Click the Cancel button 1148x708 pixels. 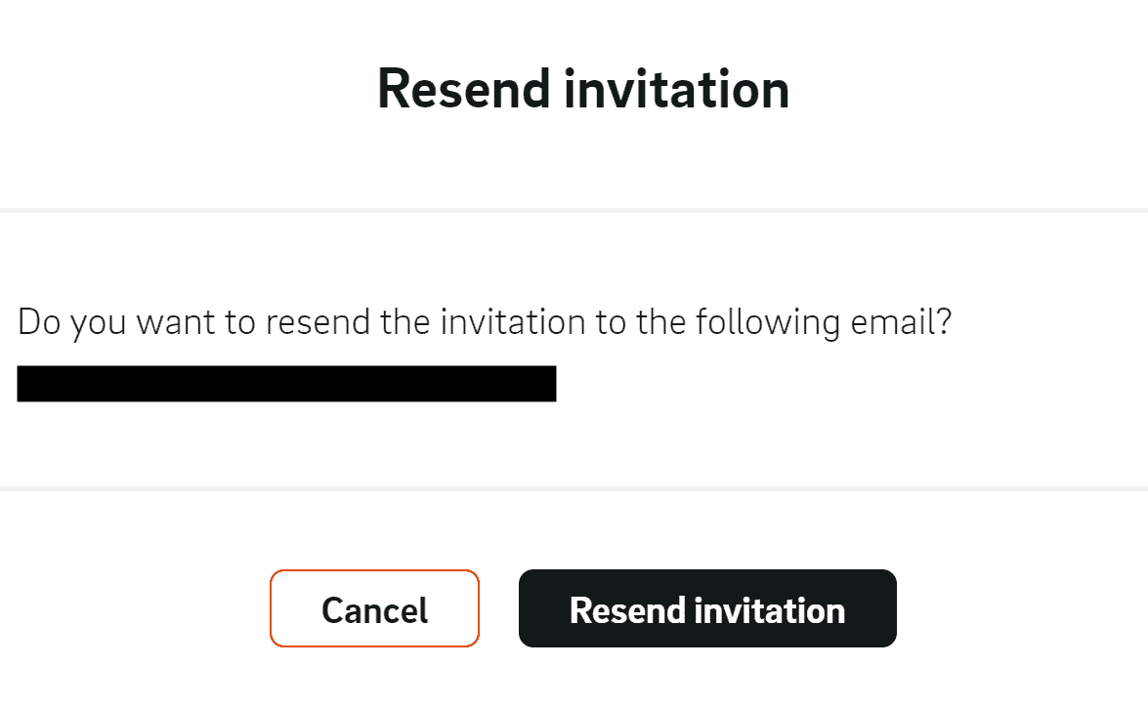click(374, 609)
